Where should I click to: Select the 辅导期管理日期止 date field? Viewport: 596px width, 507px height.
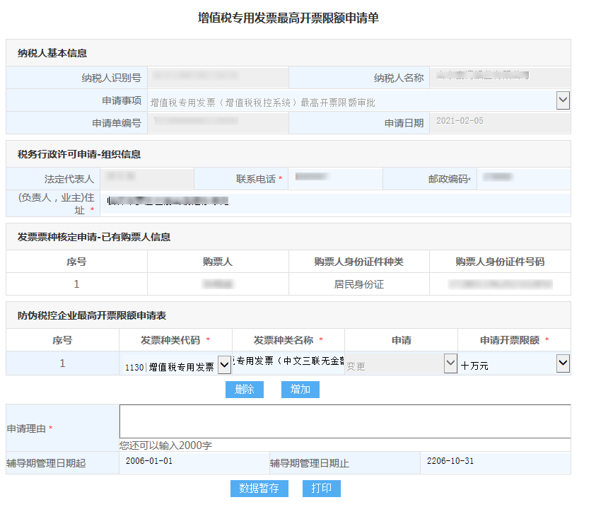pos(494,463)
